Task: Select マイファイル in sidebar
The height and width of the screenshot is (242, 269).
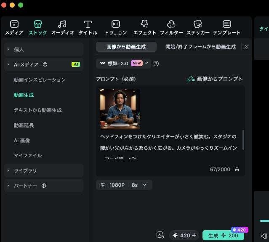Action: click(28, 156)
